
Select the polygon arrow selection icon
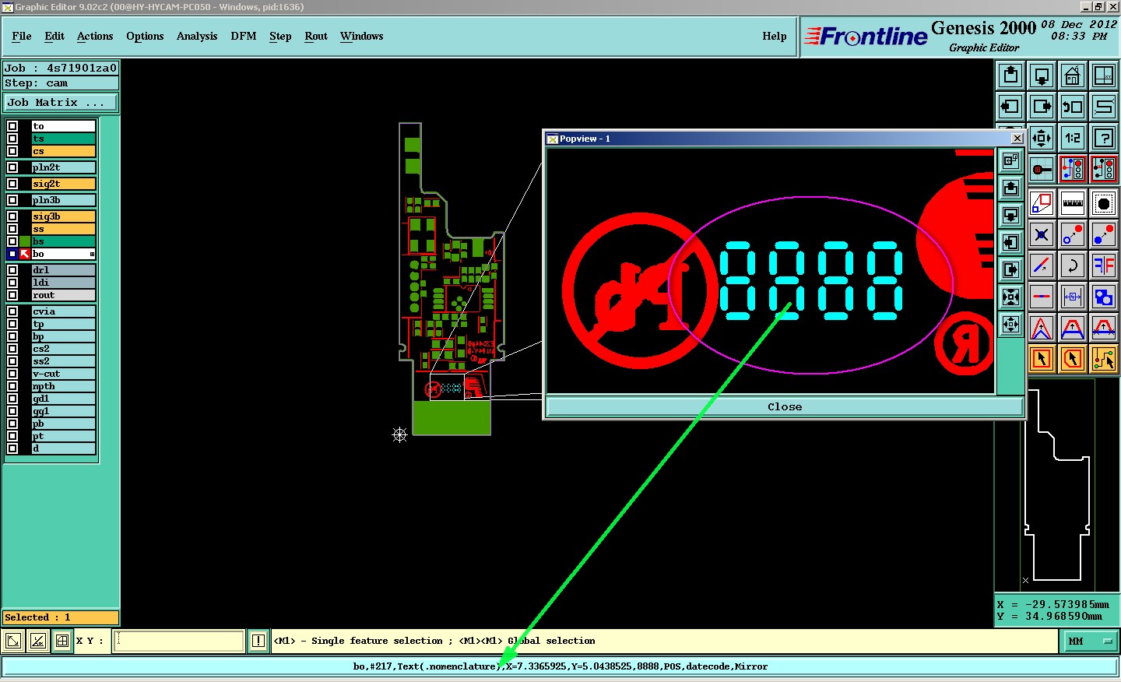(1073, 359)
